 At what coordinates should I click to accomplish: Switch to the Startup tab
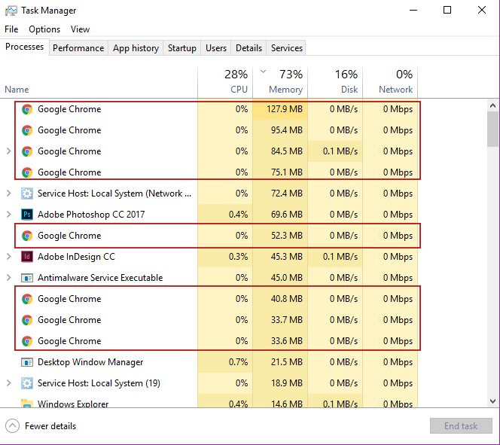pyautogui.click(x=182, y=48)
